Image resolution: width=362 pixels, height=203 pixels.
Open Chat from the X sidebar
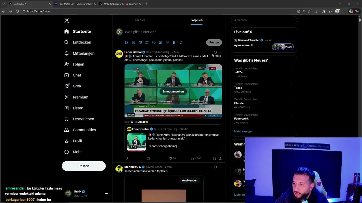click(x=73, y=75)
